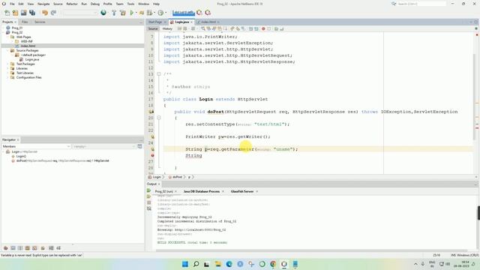Select index.html in the Projects tree
480x270 pixels.
(x=28, y=46)
